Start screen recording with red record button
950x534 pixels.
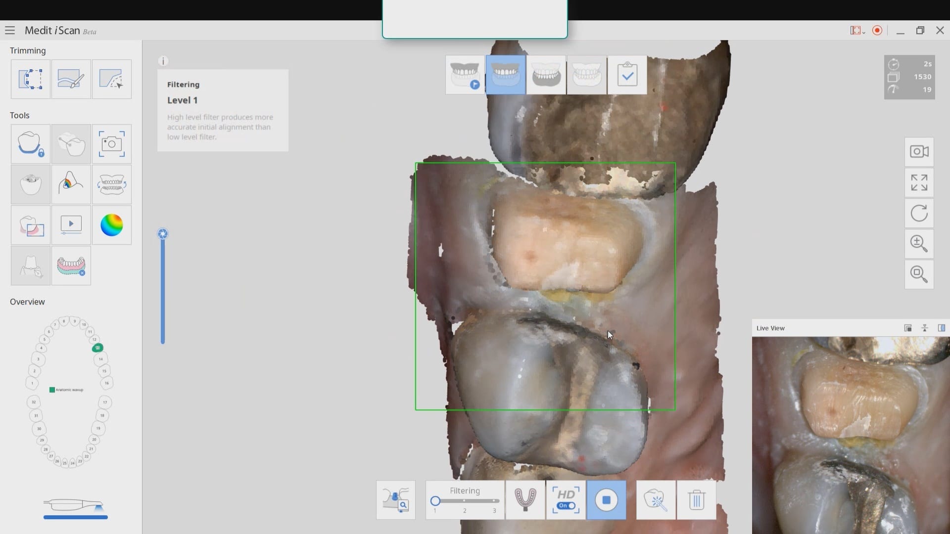[877, 31]
